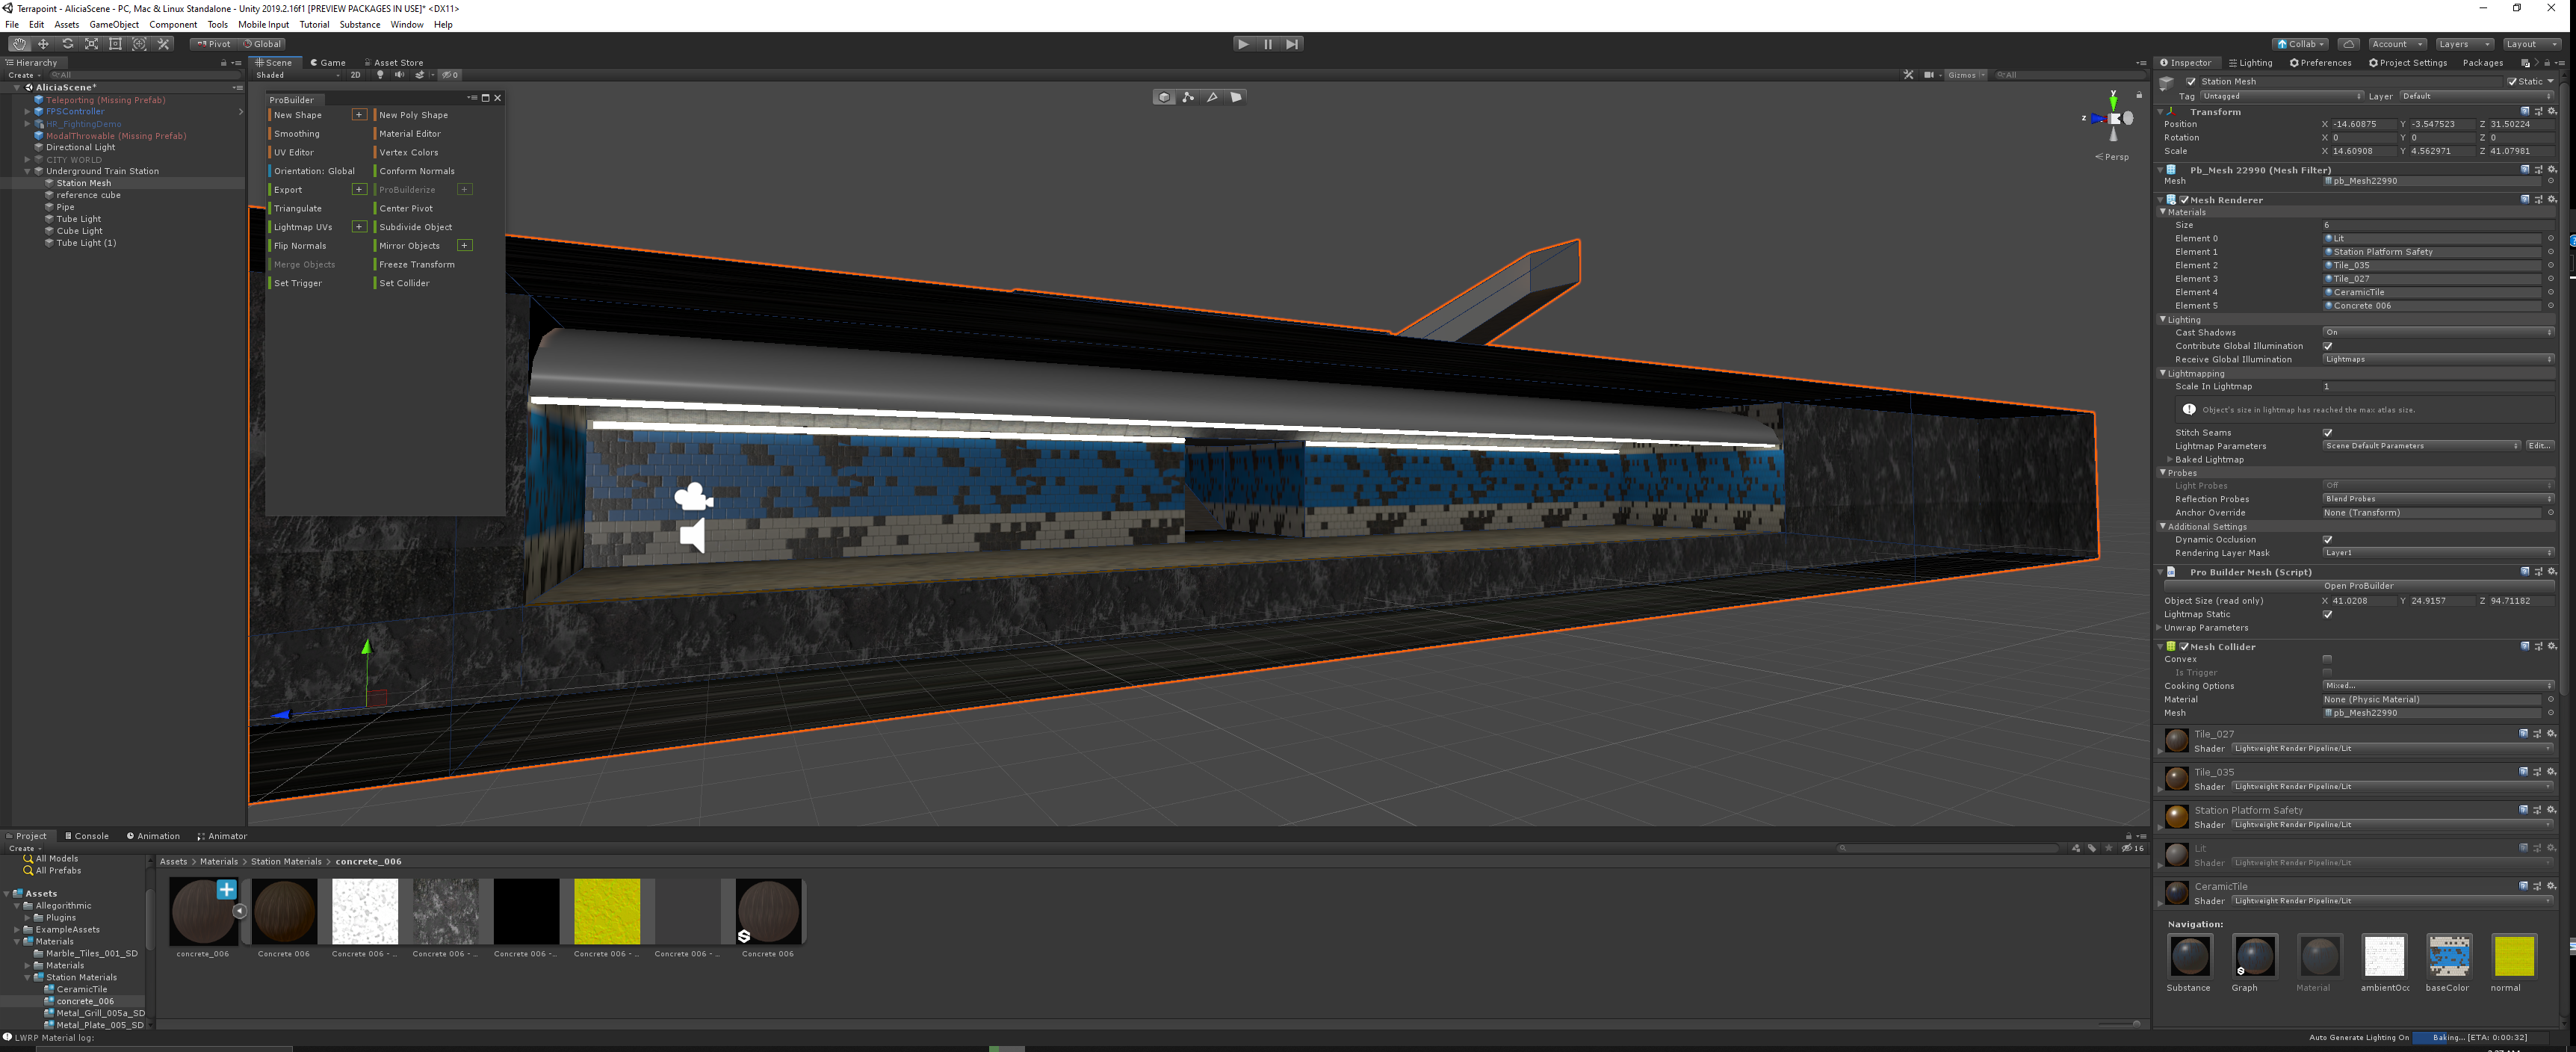Viewport: 2576px width, 1052px height.
Task: Switch to the Lighting tab
Action: (x=2250, y=62)
